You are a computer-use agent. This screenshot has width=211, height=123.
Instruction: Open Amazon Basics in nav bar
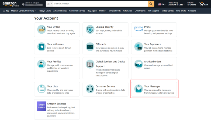point(60,11)
